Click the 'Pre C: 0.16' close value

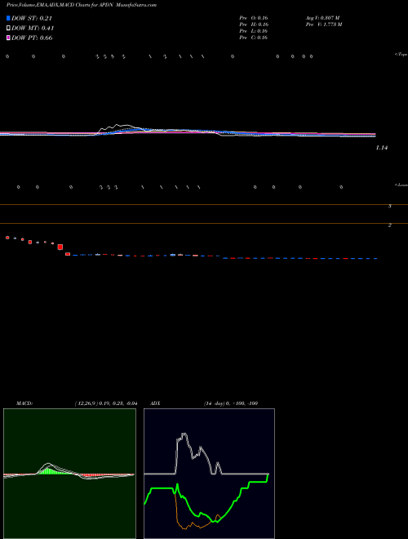coord(254,38)
